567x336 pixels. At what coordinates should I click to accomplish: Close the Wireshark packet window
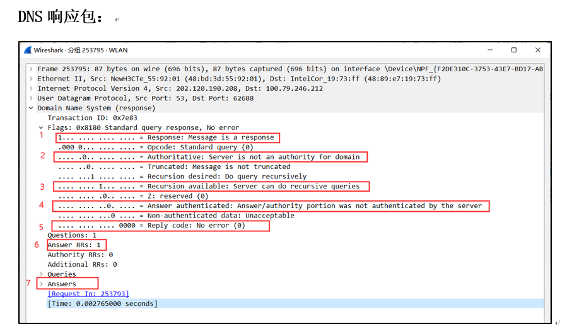pyautogui.click(x=538, y=50)
